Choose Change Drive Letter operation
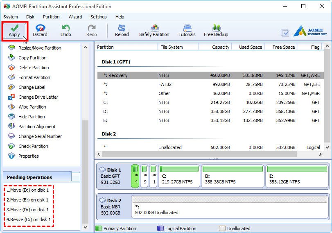332x233 pixels. (38, 97)
